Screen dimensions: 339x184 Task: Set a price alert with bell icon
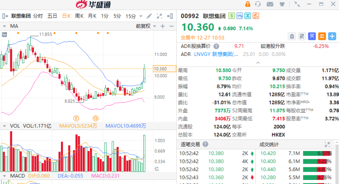[292, 36]
